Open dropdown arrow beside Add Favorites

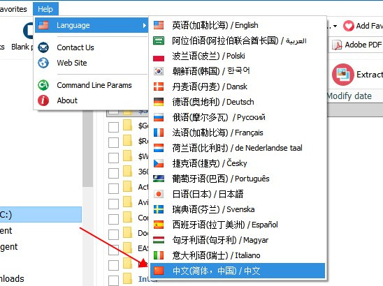coord(335,26)
